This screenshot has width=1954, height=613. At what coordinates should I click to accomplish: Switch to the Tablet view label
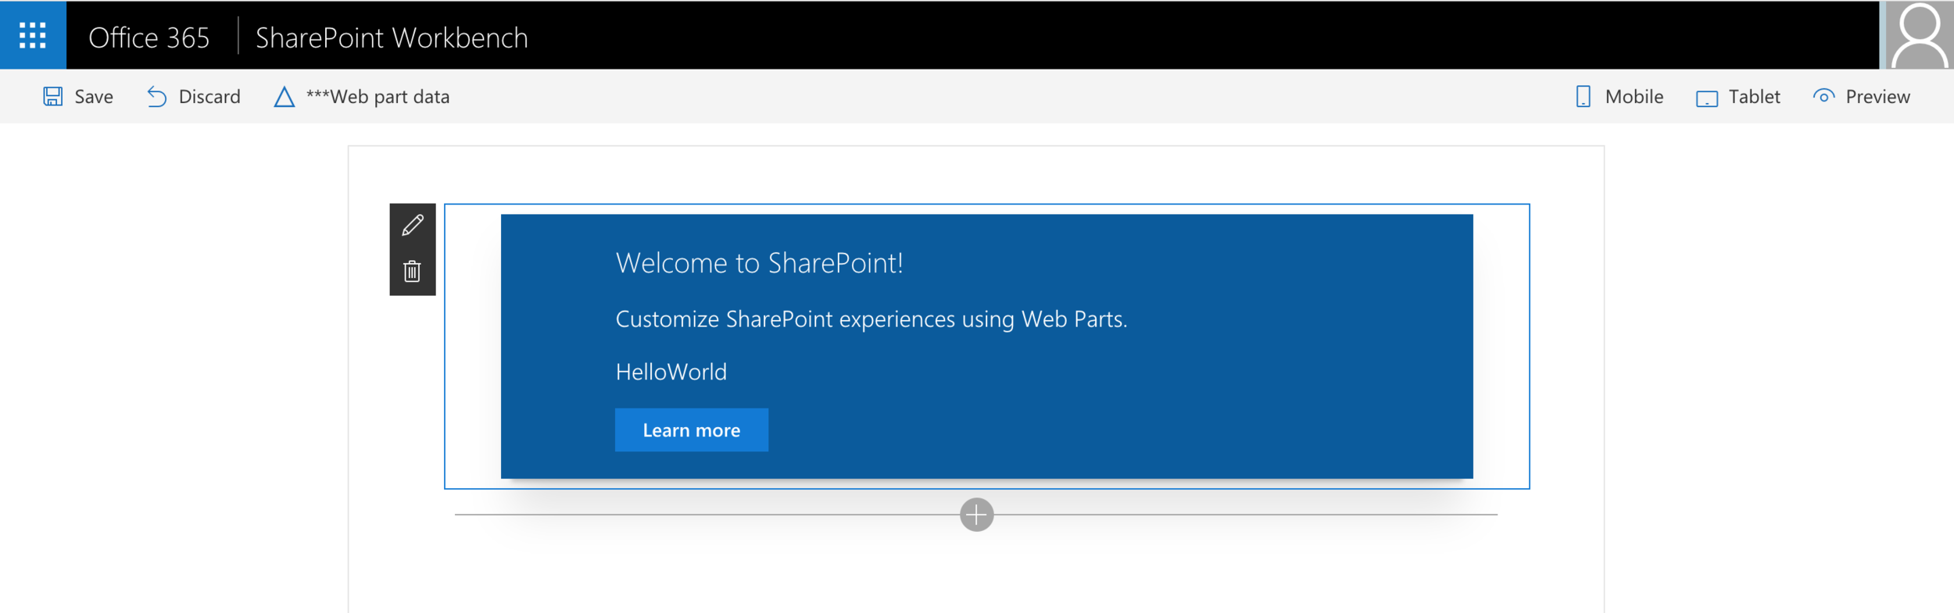1754,96
